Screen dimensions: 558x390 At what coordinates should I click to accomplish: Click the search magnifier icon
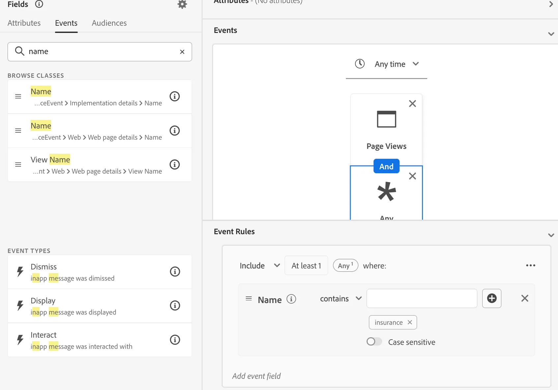(x=20, y=51)
